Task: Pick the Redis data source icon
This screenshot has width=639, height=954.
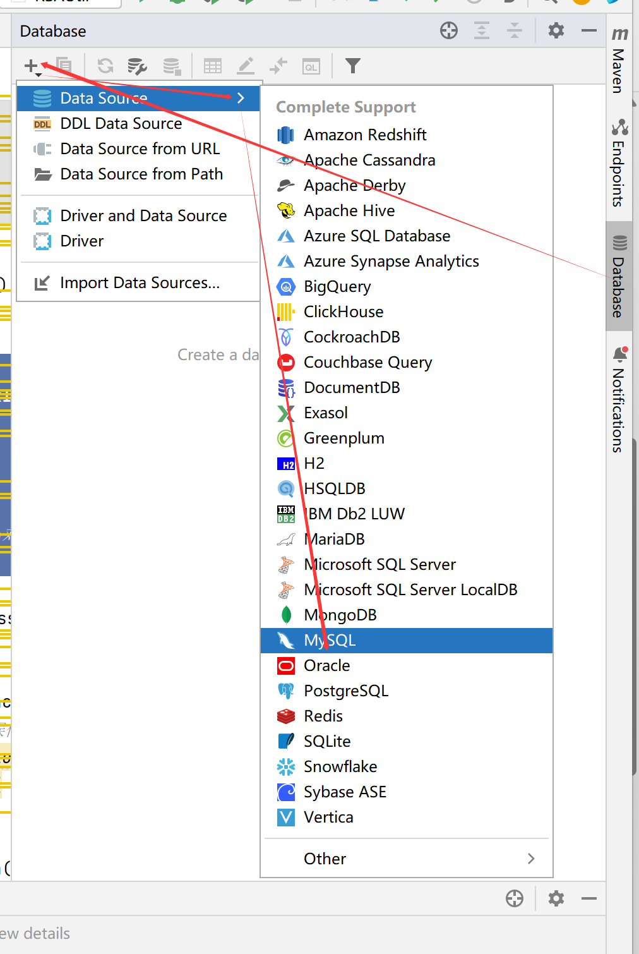Action: pos(286,716)
